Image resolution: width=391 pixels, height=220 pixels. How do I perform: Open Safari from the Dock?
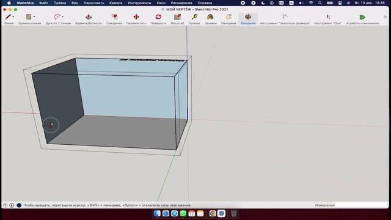coord(166,213)
